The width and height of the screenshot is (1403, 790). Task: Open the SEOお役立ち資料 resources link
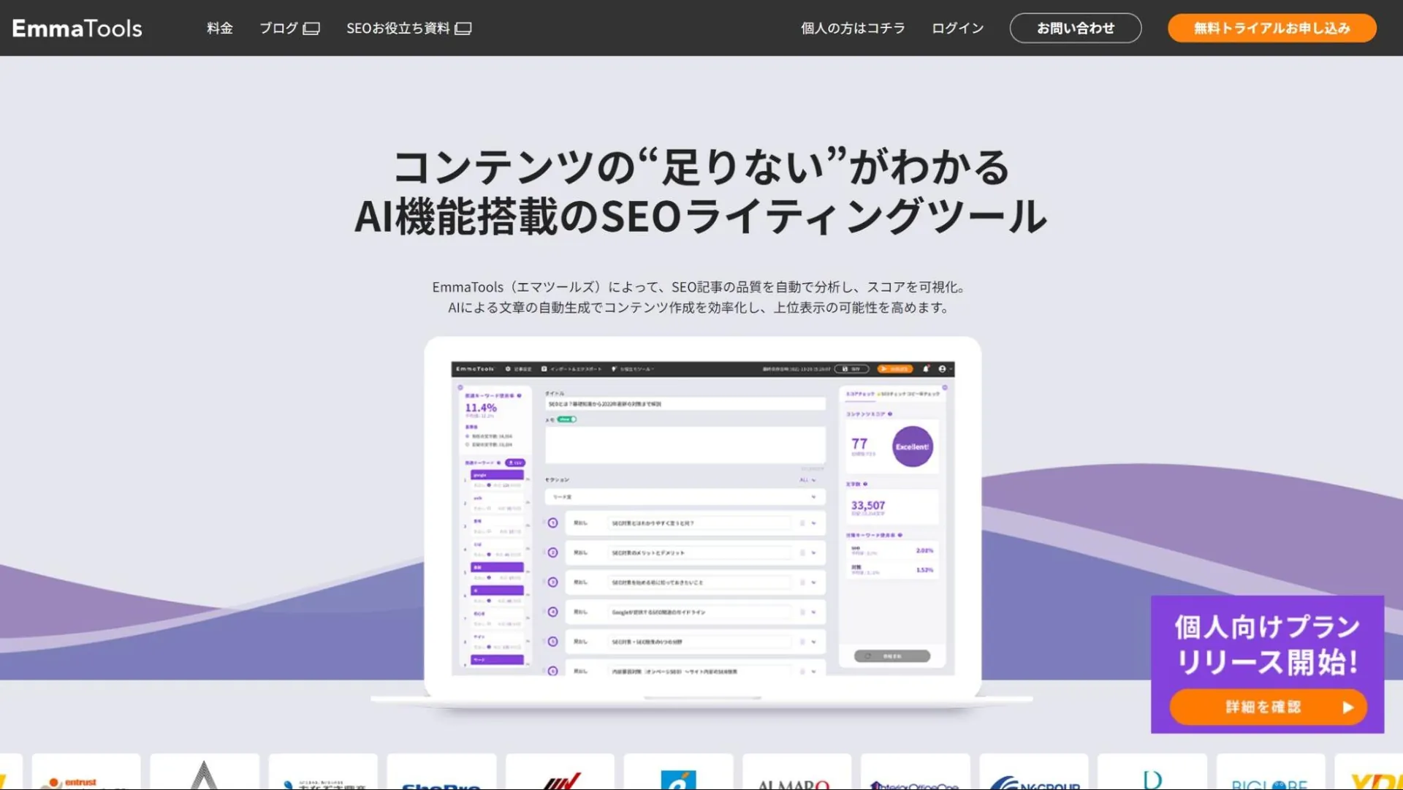tap(408, 28)
